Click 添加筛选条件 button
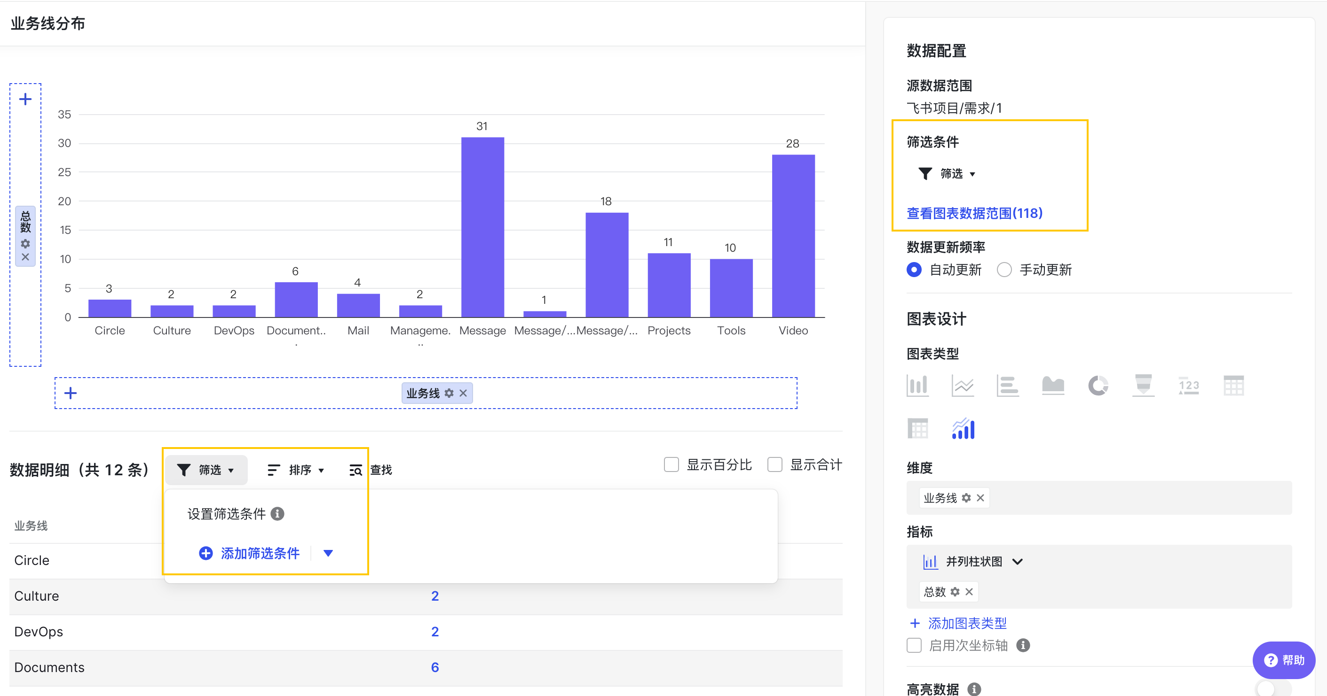The width and height of the screenshot is (1327, 696). (x=249, y=554)
